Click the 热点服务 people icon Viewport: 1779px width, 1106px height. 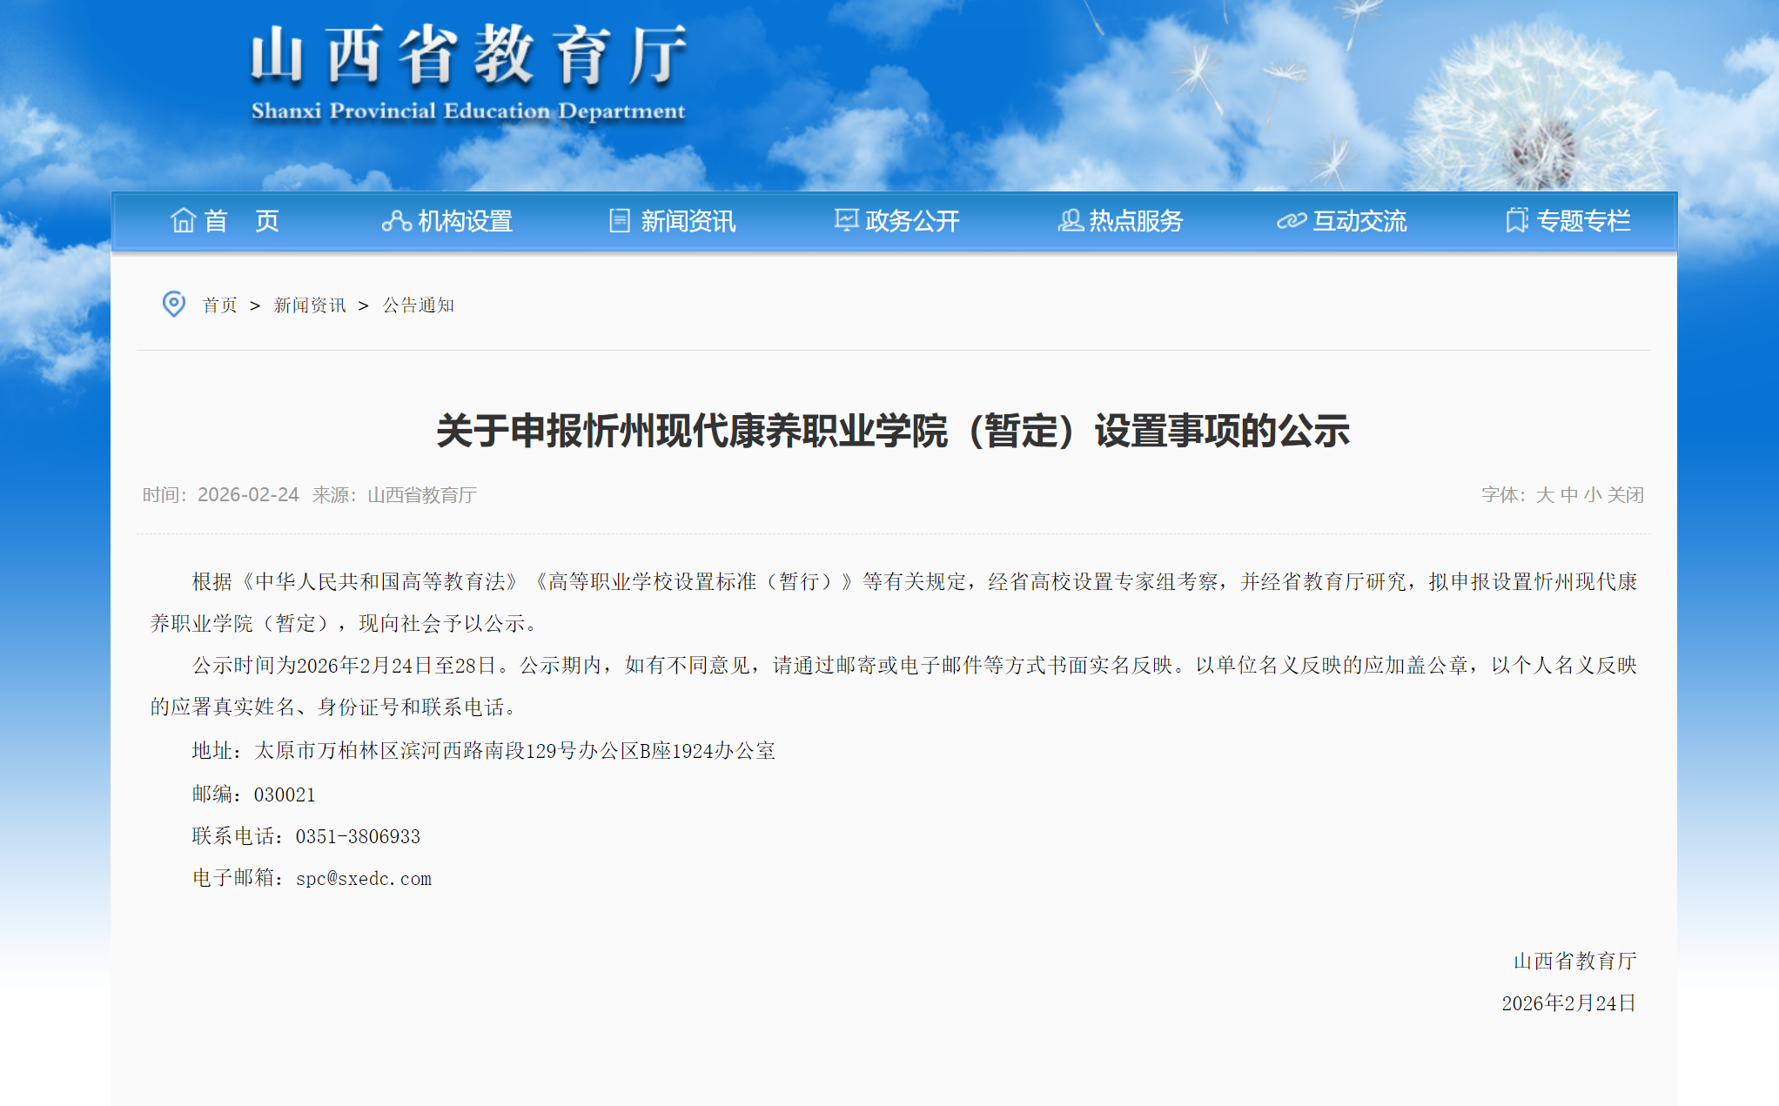[x=1070, y=221]
